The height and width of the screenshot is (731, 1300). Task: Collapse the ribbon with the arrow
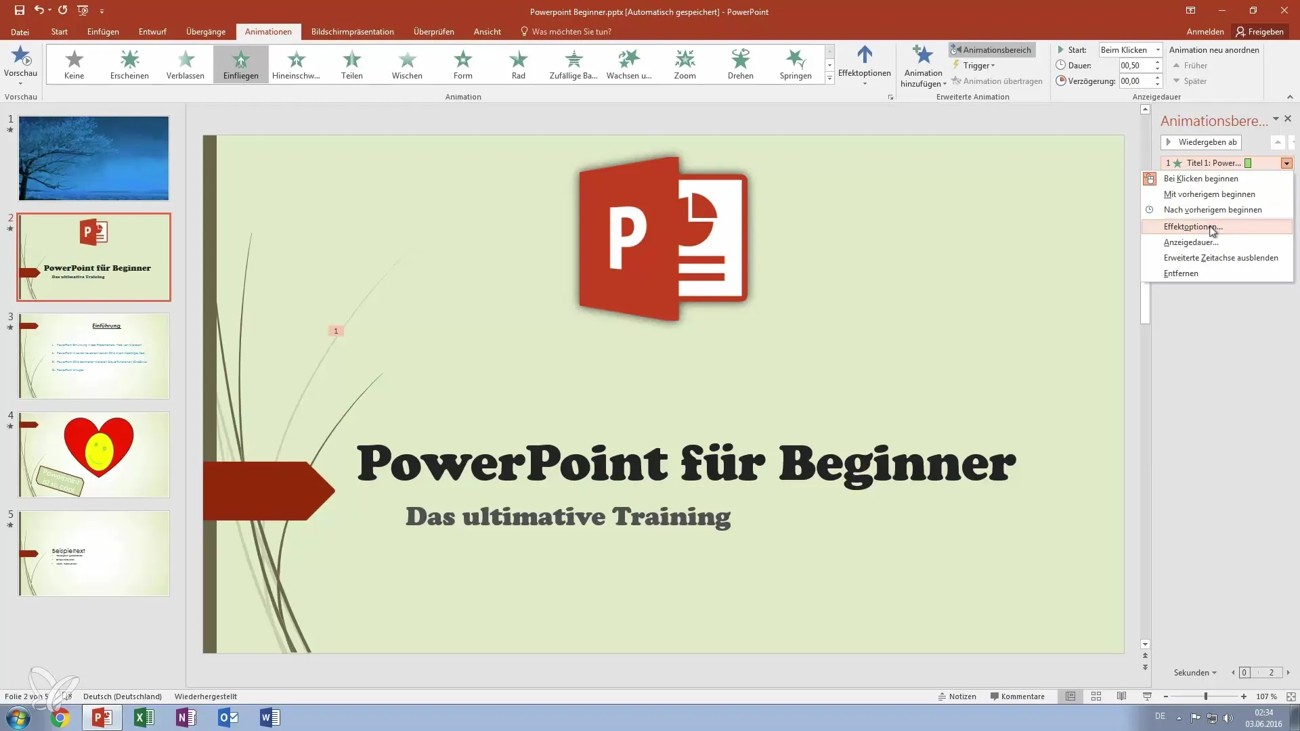tap(1289, 97)
